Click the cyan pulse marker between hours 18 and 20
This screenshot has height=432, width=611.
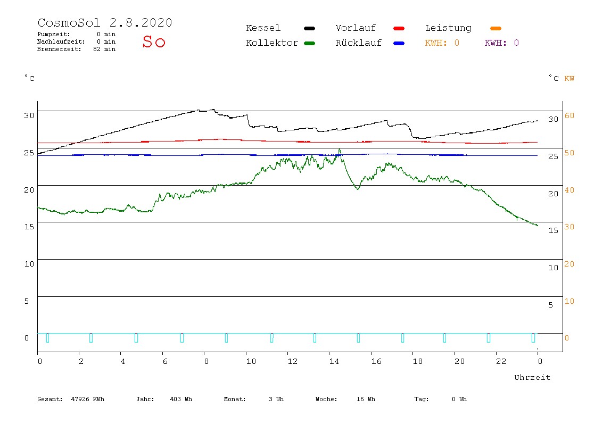point(444,338)
